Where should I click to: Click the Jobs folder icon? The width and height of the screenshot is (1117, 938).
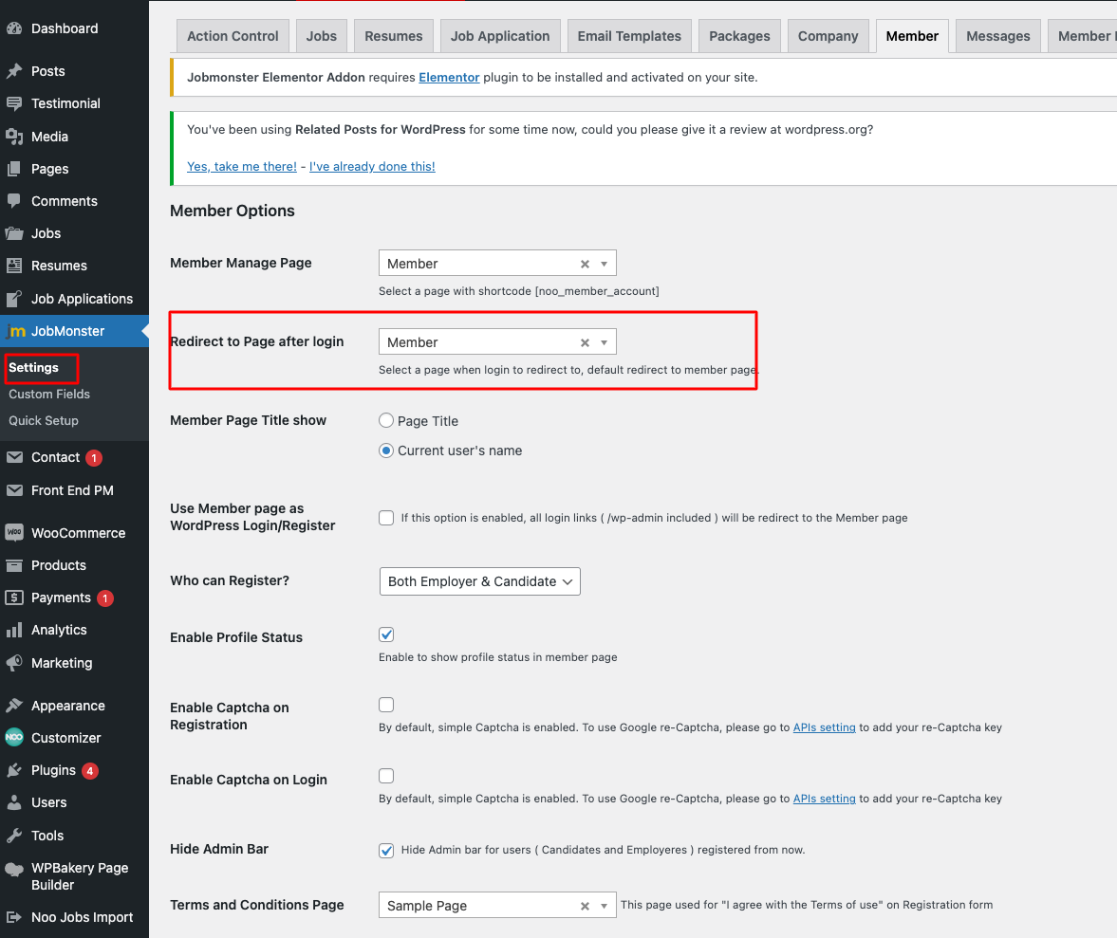point(14,233)
